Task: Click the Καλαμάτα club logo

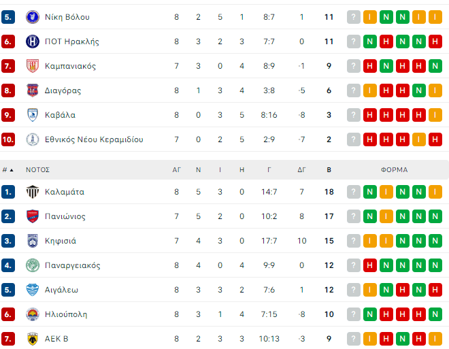Action: [33, 192]
